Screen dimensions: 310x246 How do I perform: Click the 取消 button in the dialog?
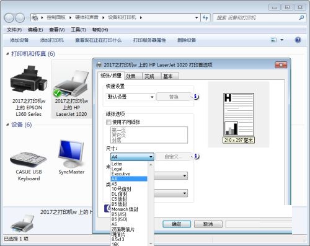pos(208,224)
